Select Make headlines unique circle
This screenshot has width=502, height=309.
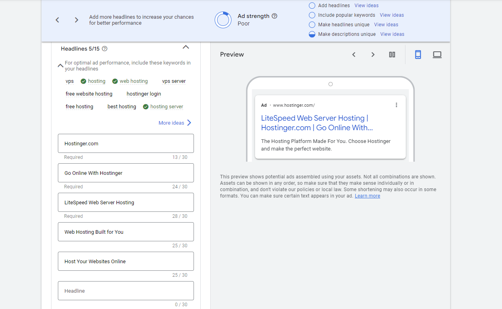[x=312, y=25]
